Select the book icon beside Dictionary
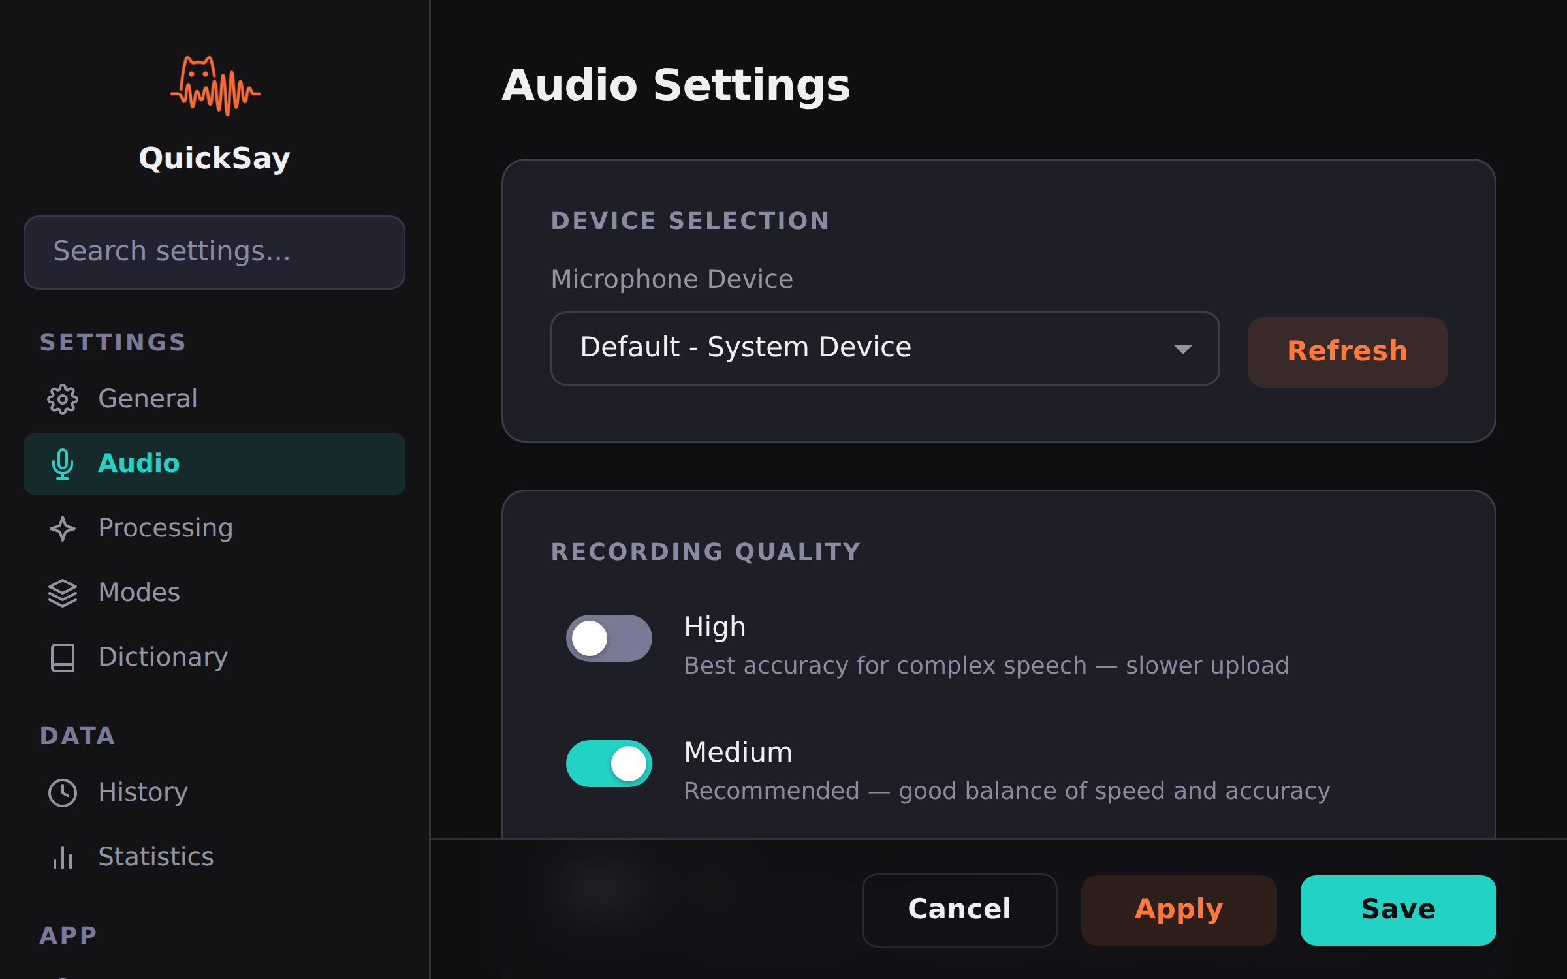 tap(63, 658)
